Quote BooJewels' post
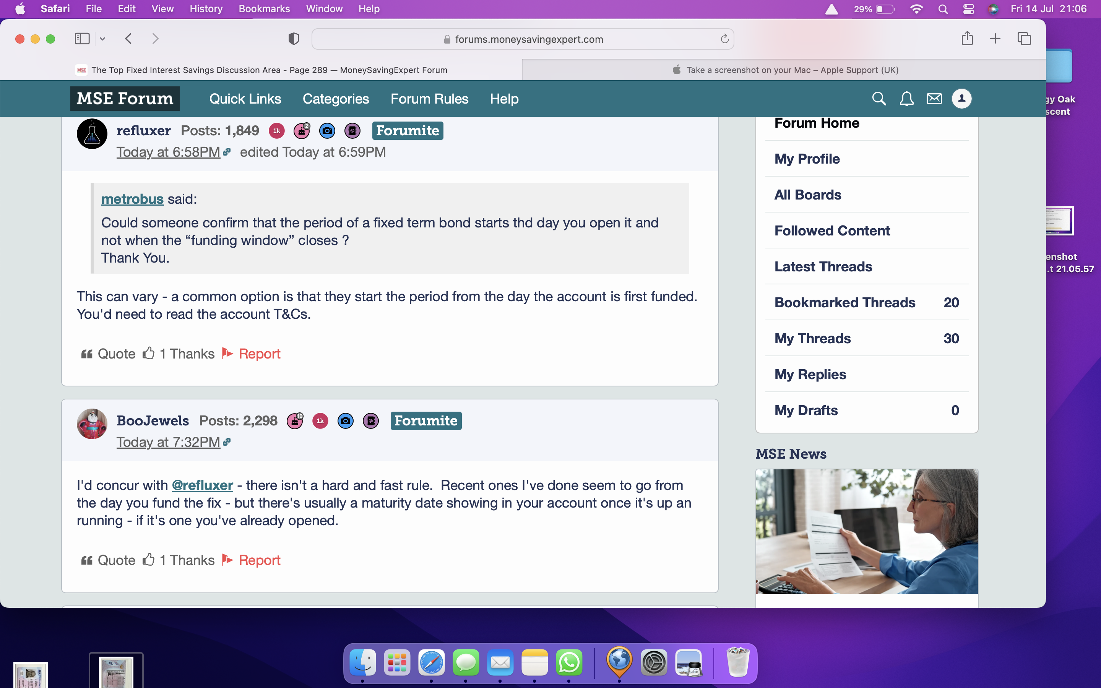The height and width of the screenshot is (688, 1101). (108, 560)
